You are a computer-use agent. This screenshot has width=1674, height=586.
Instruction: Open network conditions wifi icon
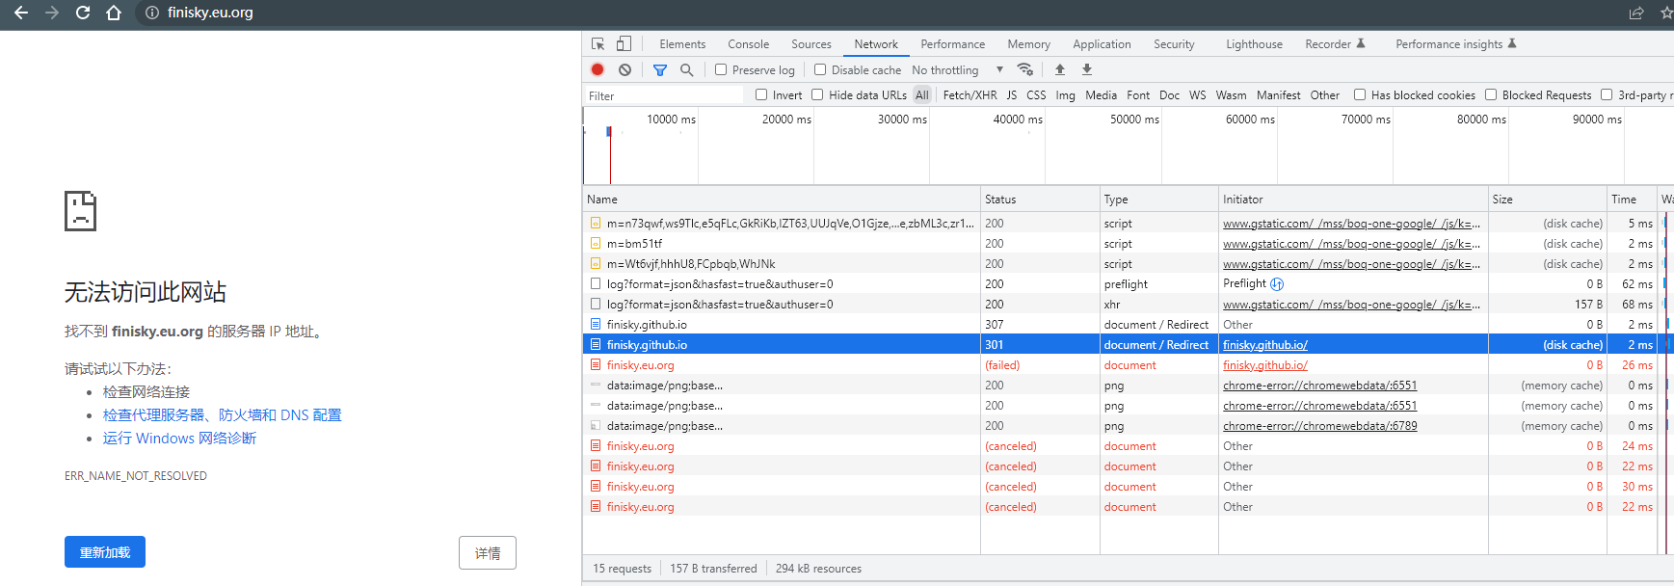[x=1025, y=69]
